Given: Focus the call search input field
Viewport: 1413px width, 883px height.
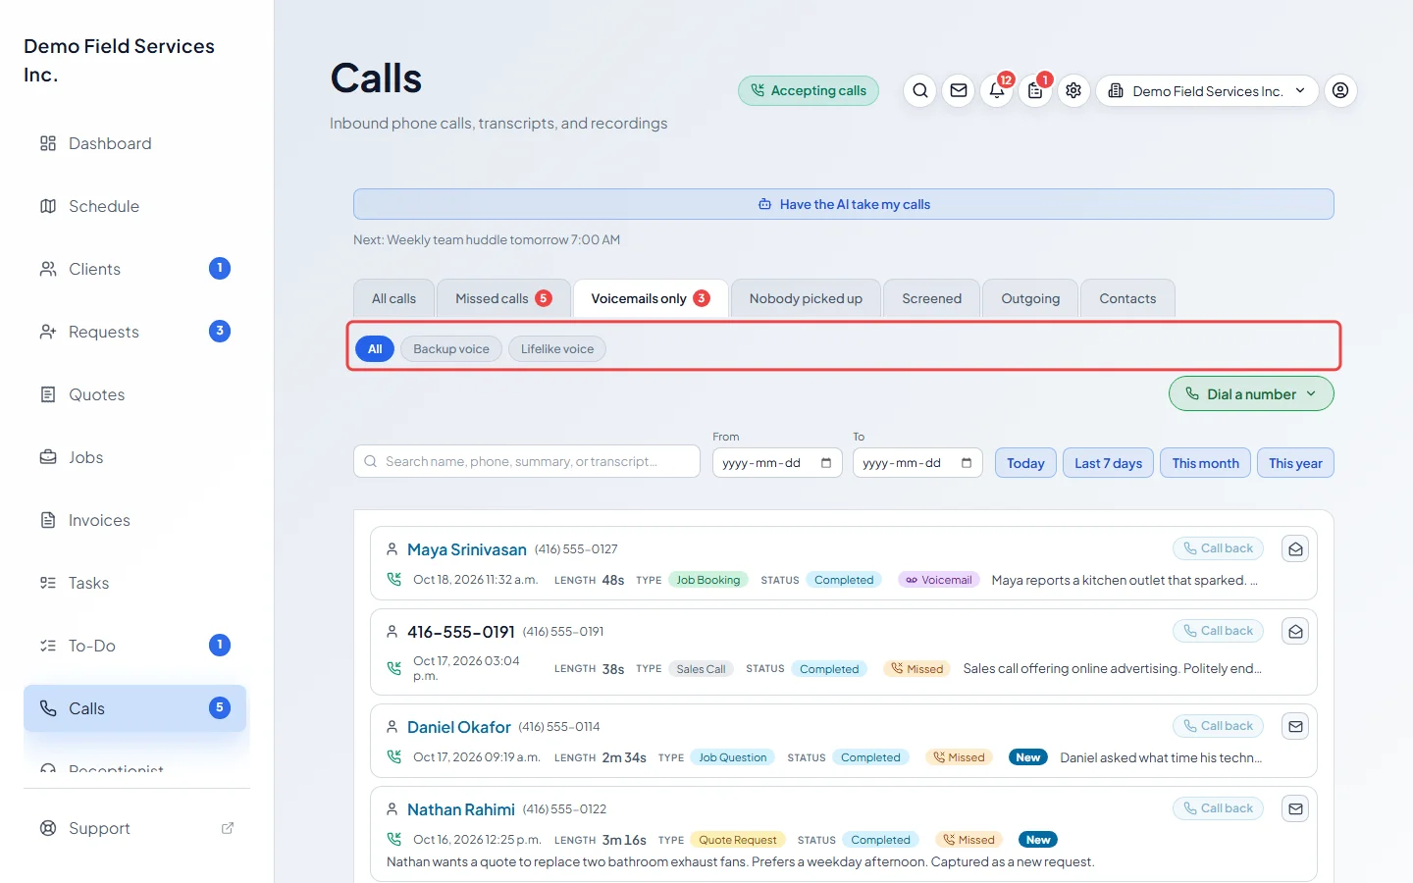Looking at the screenshot, I should [x=527, y=461].
